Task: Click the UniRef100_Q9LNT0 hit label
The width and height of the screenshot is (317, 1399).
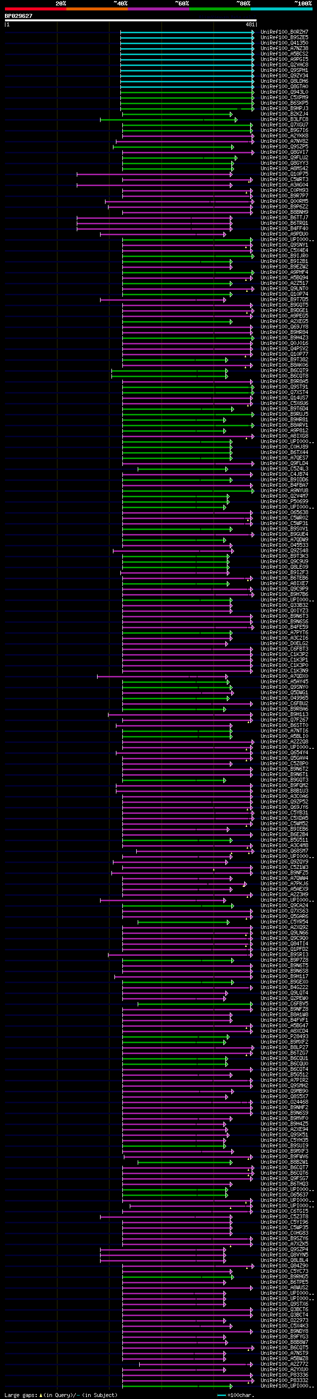Action: 284,288
